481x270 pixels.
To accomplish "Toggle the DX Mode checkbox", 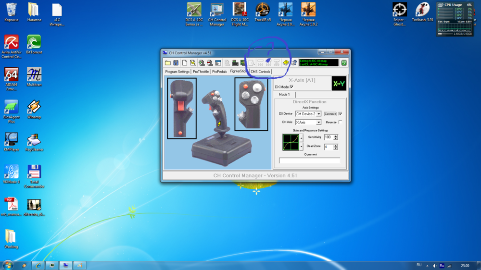I will (x=291, y=87).
